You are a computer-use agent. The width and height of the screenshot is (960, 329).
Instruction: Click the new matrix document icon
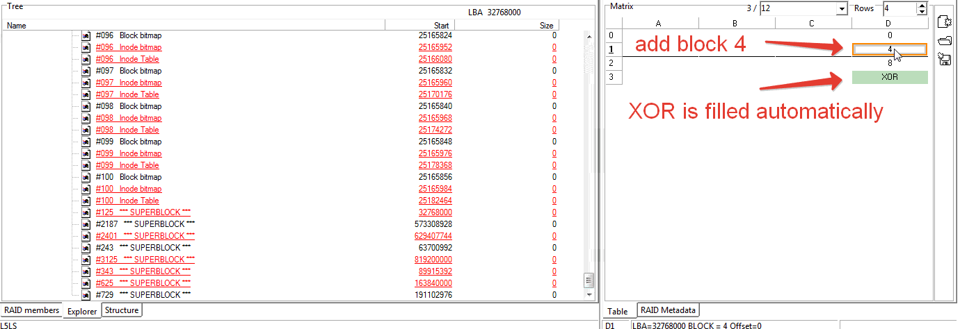click(945, 22)
